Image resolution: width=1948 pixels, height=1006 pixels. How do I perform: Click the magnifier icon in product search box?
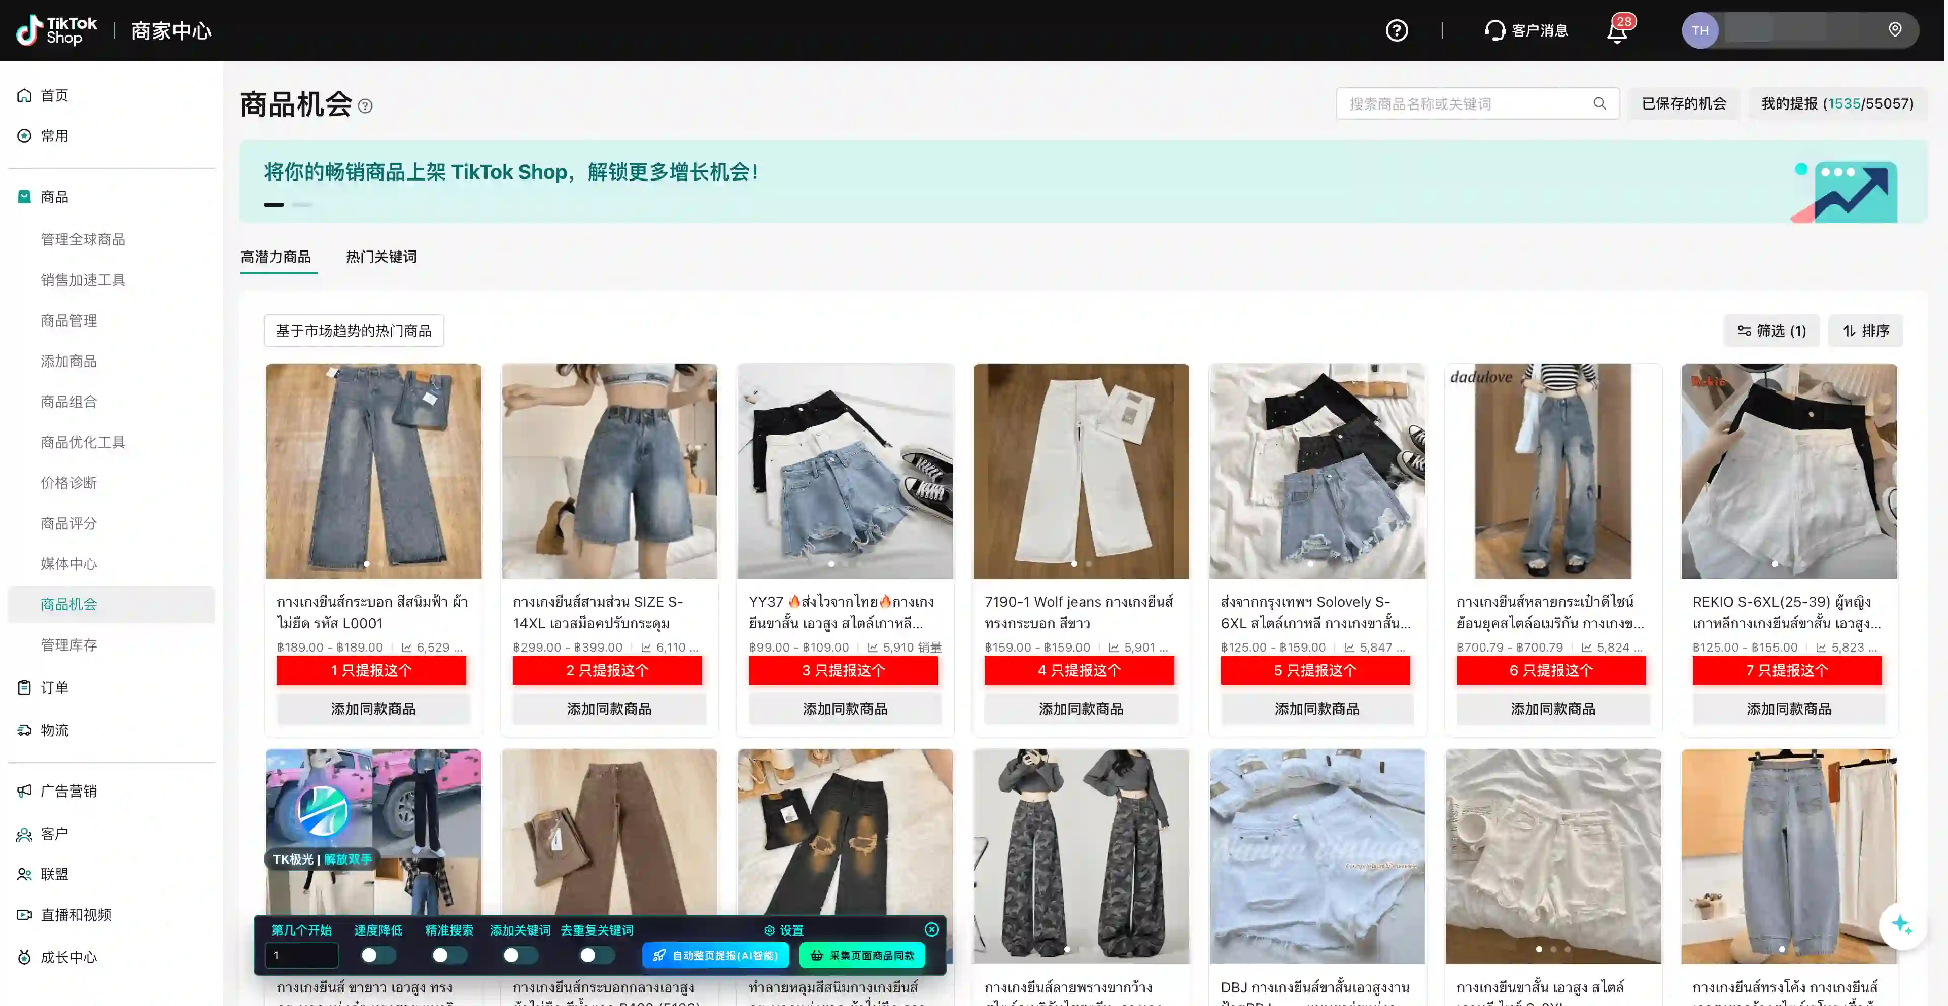[1599, 103]
